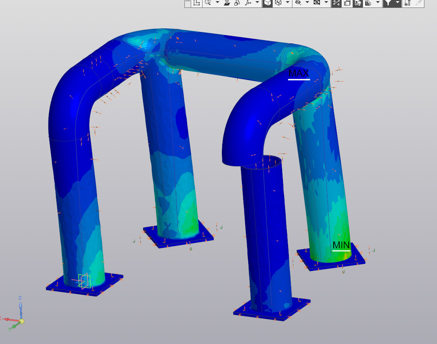Open the local coordinate system tool
Screen dimensions: 437x344
(x=197, y=3)
